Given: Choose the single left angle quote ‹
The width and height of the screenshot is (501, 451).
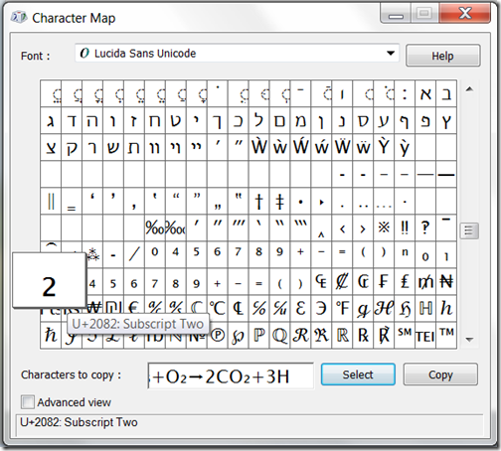Looking at the screenshot, I should (x=342, y=227).
